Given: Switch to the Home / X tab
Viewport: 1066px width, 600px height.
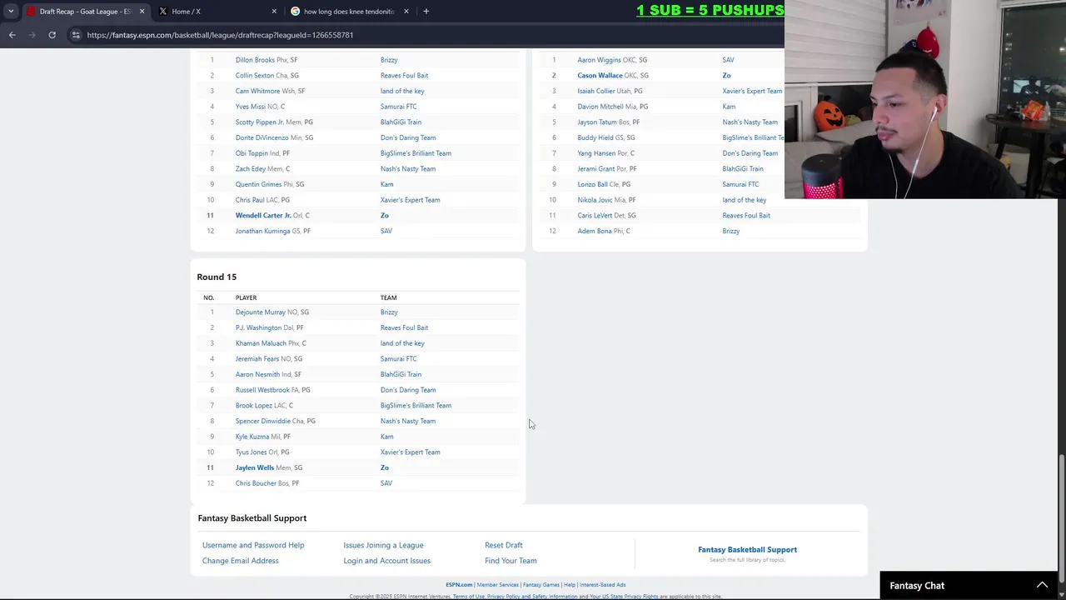Looking at the screenshot, I should tap(218, 12).
